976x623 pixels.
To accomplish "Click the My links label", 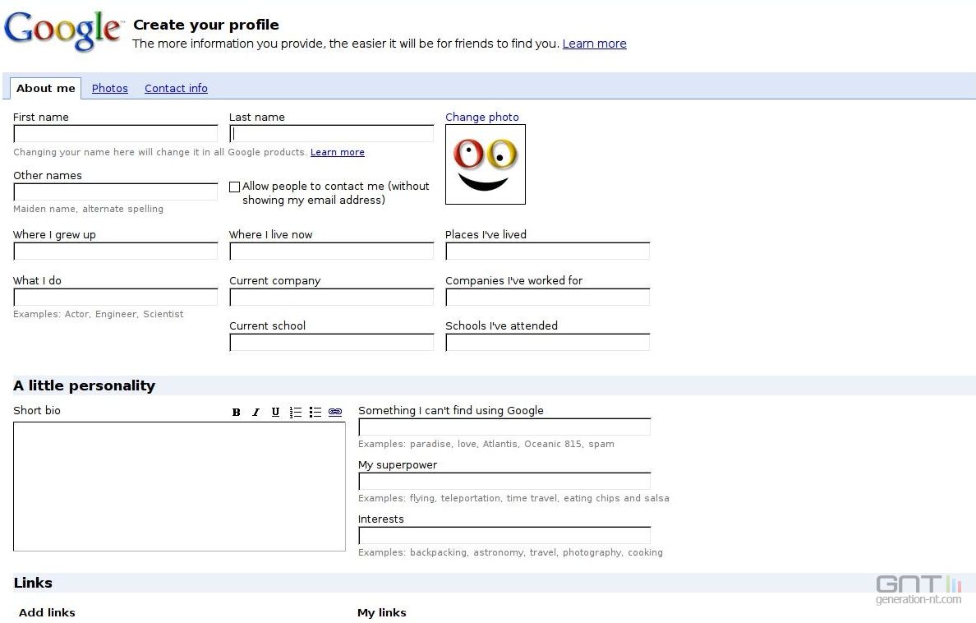I will click(381, 613).
